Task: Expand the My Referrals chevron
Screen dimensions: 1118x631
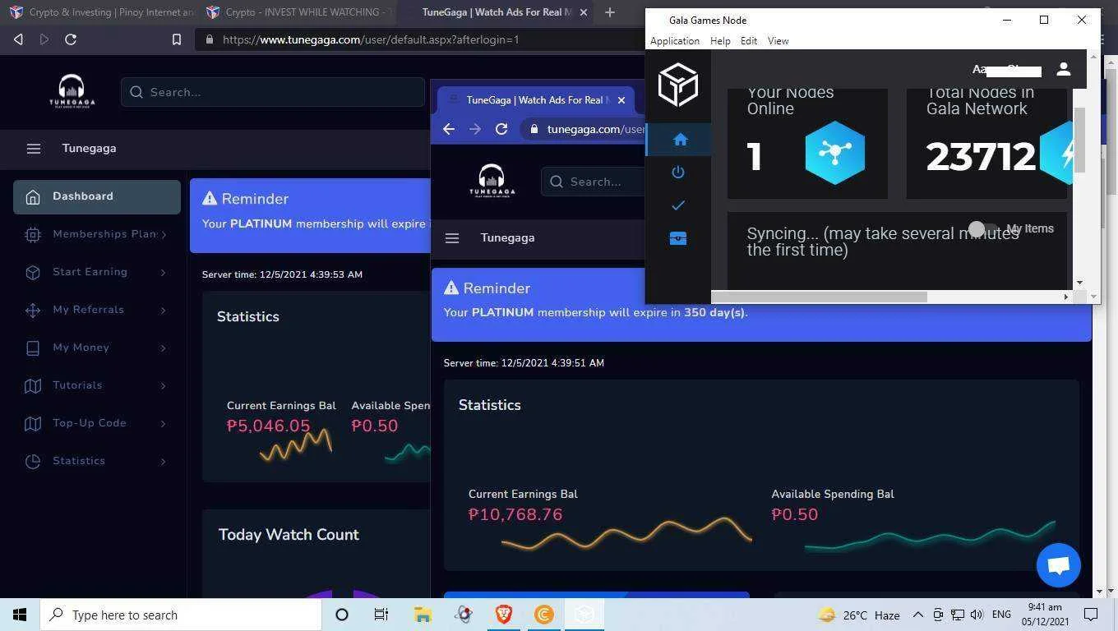Action: (163, 310)
